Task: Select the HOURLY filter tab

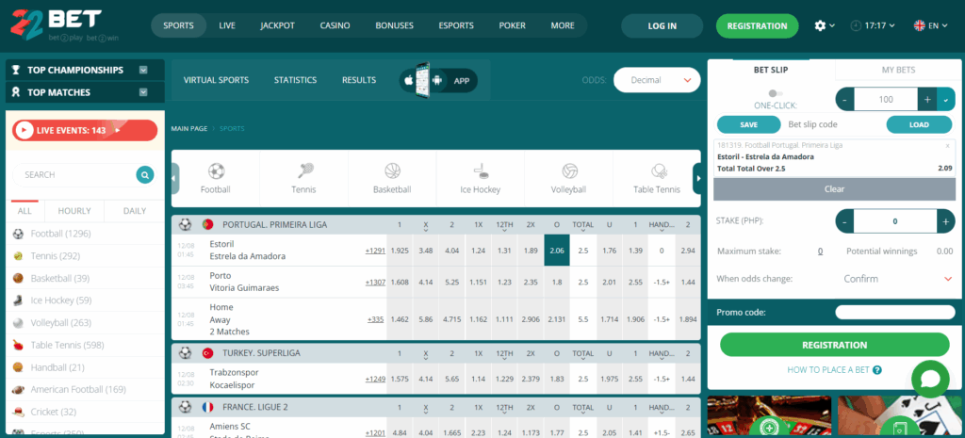Action: tap(74, 211)
